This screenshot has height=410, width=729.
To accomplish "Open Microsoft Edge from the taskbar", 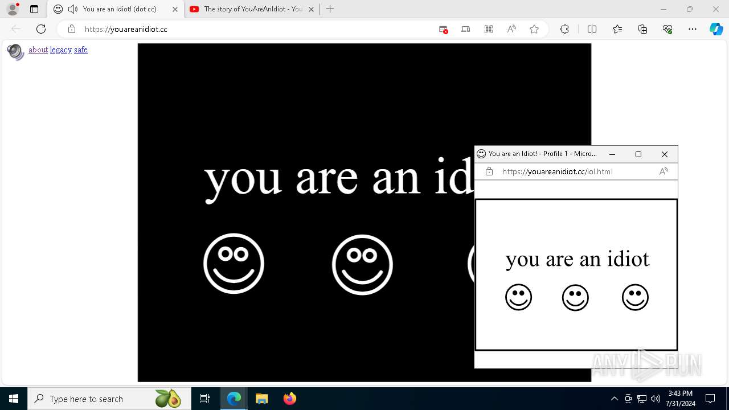I will pyautogui.click(x=234, y=399).
